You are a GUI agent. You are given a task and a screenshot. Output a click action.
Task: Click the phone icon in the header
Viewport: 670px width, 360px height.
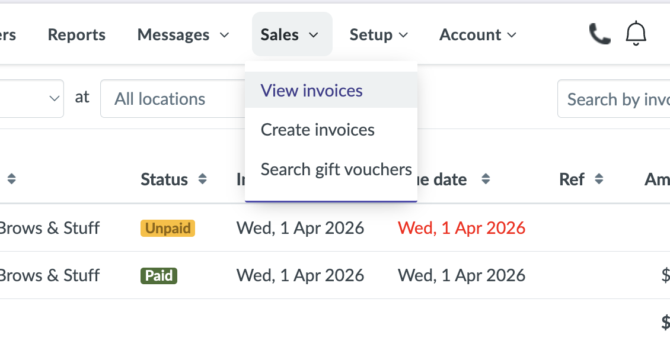coord(599,34)
